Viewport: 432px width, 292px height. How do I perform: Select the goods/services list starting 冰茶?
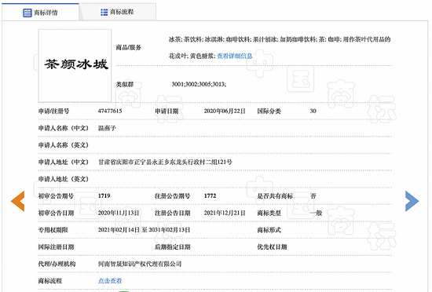pyautogui.click(x=280, y=48)
